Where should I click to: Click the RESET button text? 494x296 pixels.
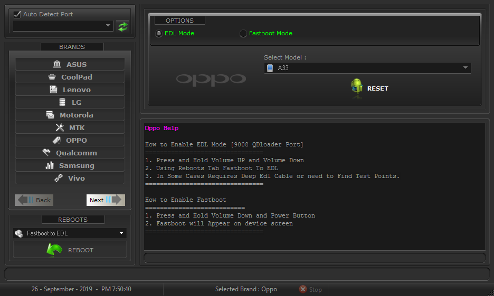click(x=378, y=88)
